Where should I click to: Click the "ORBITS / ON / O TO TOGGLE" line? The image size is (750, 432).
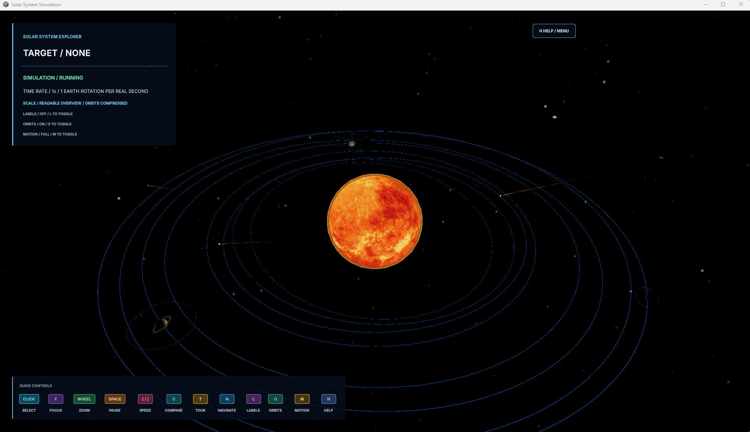click(47, 124)
